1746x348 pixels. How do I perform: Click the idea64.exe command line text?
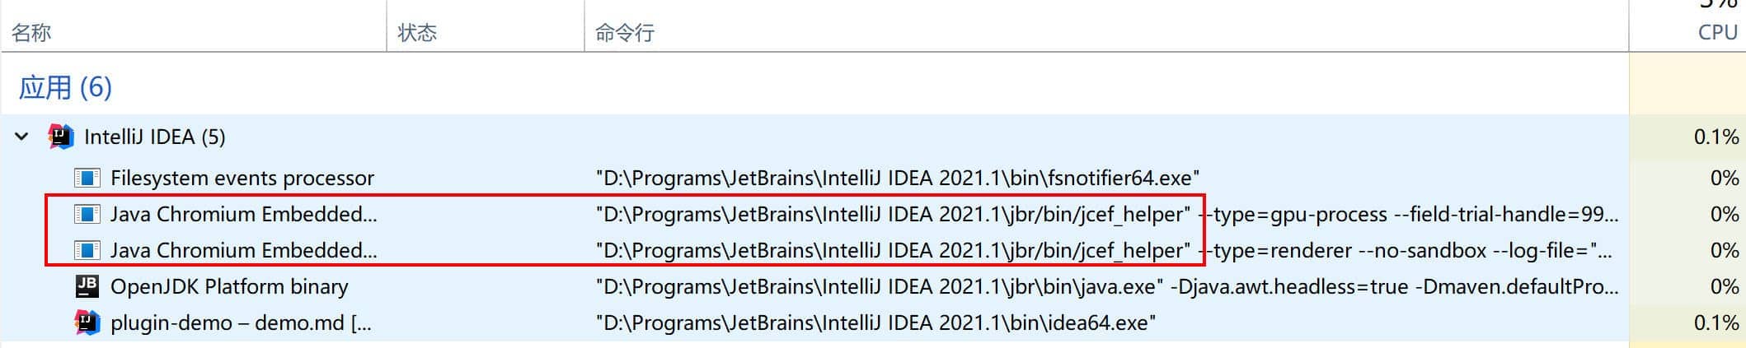tap(875, 322)
